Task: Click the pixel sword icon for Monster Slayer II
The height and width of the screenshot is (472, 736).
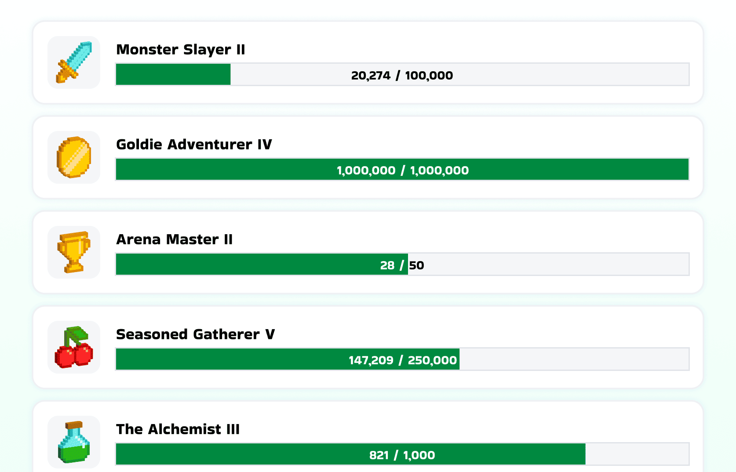Action: point(73,62)
